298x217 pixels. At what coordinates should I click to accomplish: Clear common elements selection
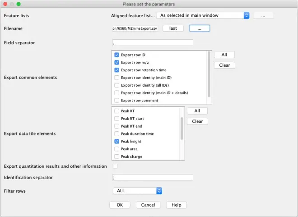pos(224,65)
